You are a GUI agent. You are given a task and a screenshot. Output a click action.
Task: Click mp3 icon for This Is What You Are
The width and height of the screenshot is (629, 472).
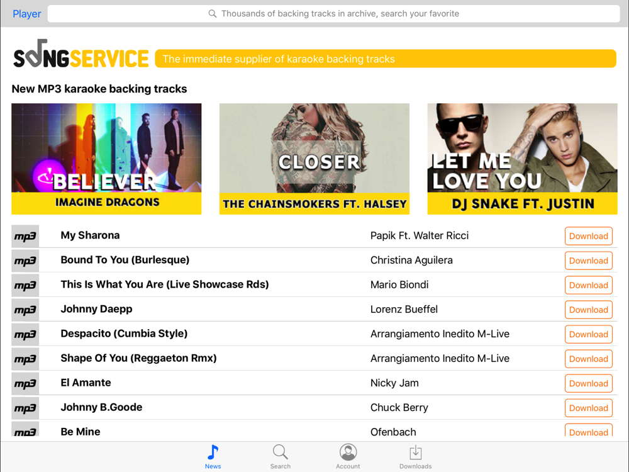click(x=25, y=285)
